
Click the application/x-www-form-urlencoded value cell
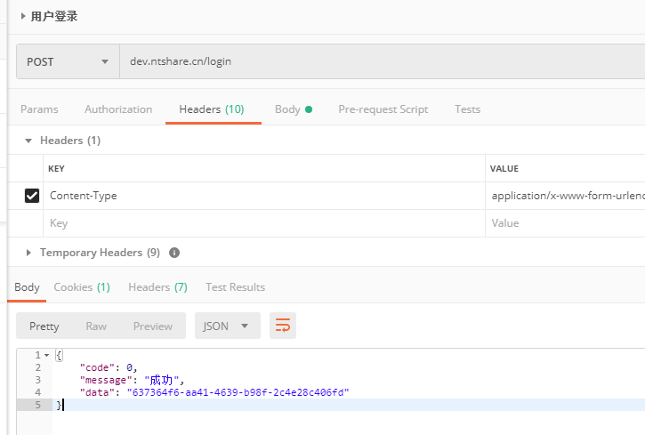566,196
